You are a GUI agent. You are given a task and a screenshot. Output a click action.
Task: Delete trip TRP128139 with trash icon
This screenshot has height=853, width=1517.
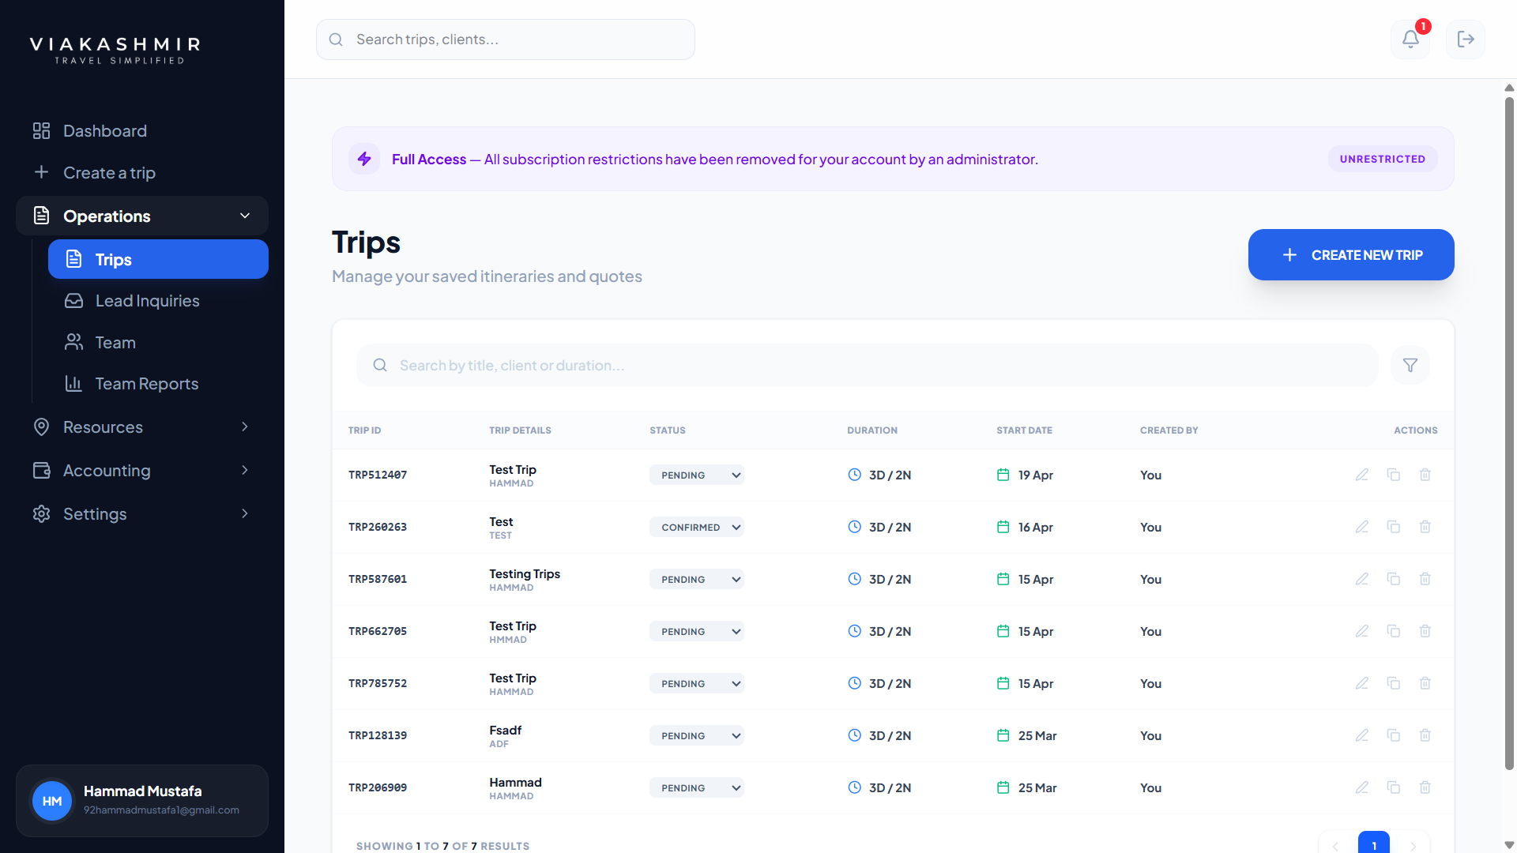pyautogui.click(x=1425, y=735)
